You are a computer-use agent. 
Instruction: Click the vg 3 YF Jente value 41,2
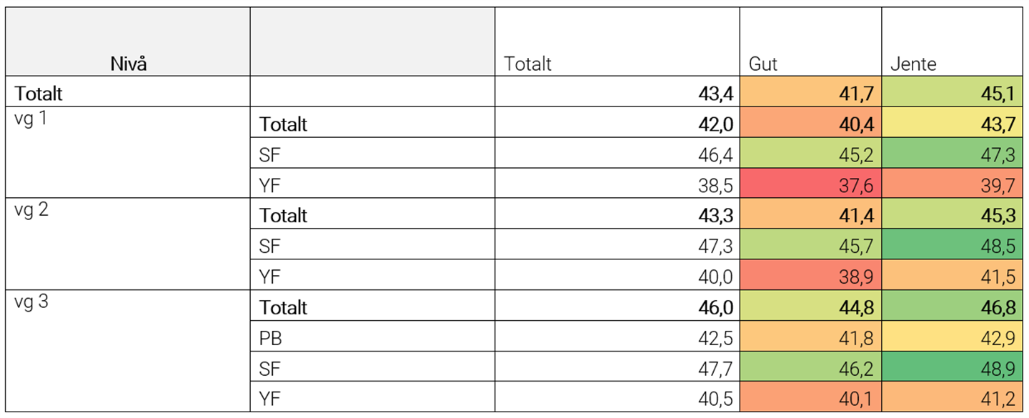point(953,397)
